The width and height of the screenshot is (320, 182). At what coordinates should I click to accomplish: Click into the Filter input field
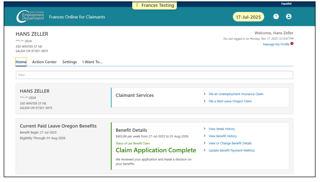[154, 75]
